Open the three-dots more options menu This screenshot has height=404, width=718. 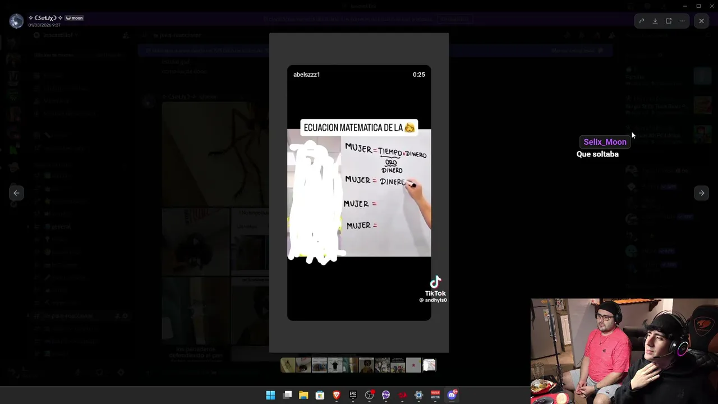tap(682, 21)
